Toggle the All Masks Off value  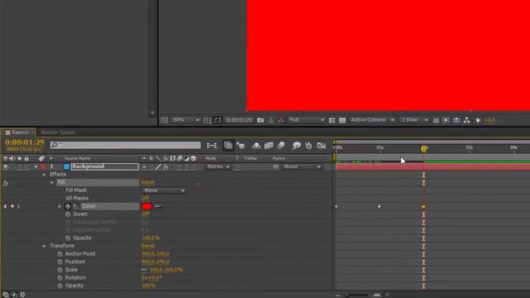[x=145, y=199]
